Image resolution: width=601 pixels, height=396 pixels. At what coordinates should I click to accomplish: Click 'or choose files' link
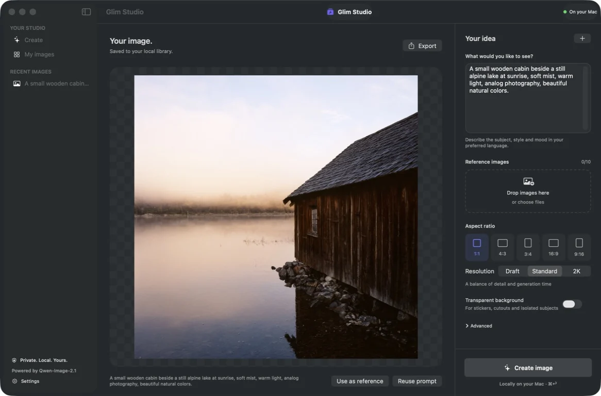[528, 202]
